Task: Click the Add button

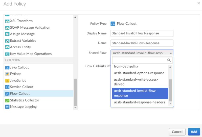Action: point(194,132)
